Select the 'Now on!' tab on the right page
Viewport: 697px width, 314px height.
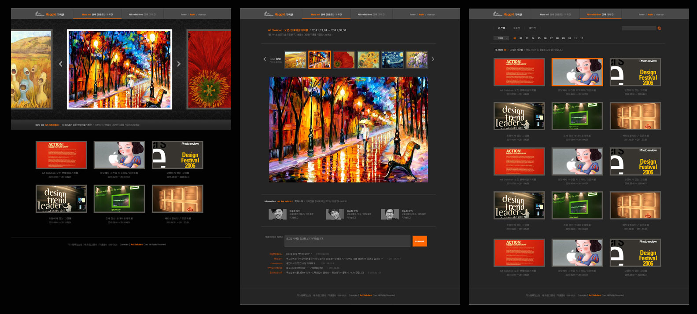click(555, 15)
